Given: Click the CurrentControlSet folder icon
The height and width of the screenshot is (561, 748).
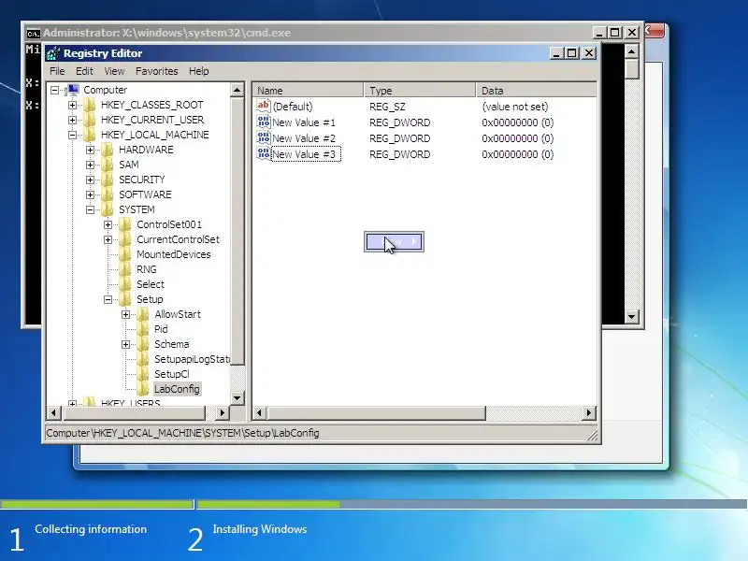Looking at the screenshot, I should point(125,239).
